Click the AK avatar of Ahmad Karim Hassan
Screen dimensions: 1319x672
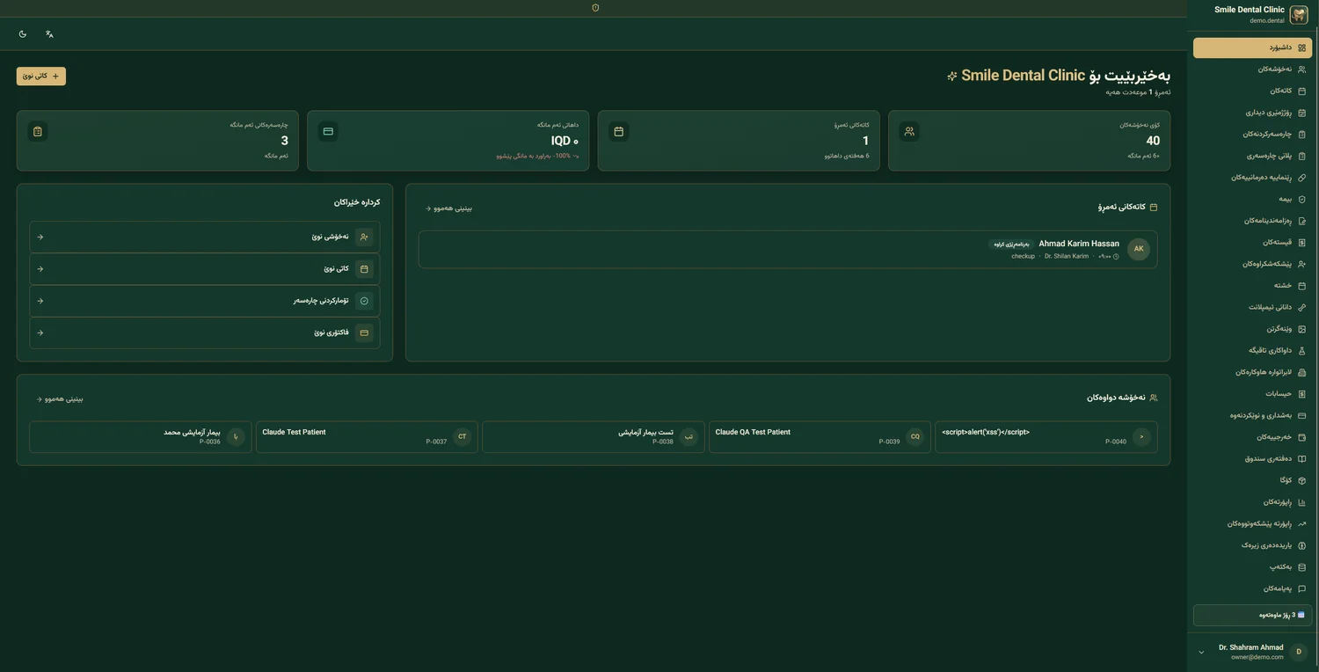pyautogui.click(x=1139, y=249)
